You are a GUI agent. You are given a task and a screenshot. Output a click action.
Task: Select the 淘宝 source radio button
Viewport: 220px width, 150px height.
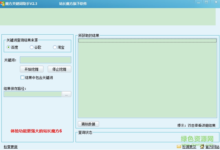55,47
